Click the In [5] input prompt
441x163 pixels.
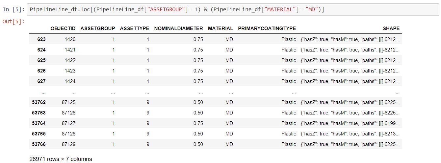(x=13, y=9)
